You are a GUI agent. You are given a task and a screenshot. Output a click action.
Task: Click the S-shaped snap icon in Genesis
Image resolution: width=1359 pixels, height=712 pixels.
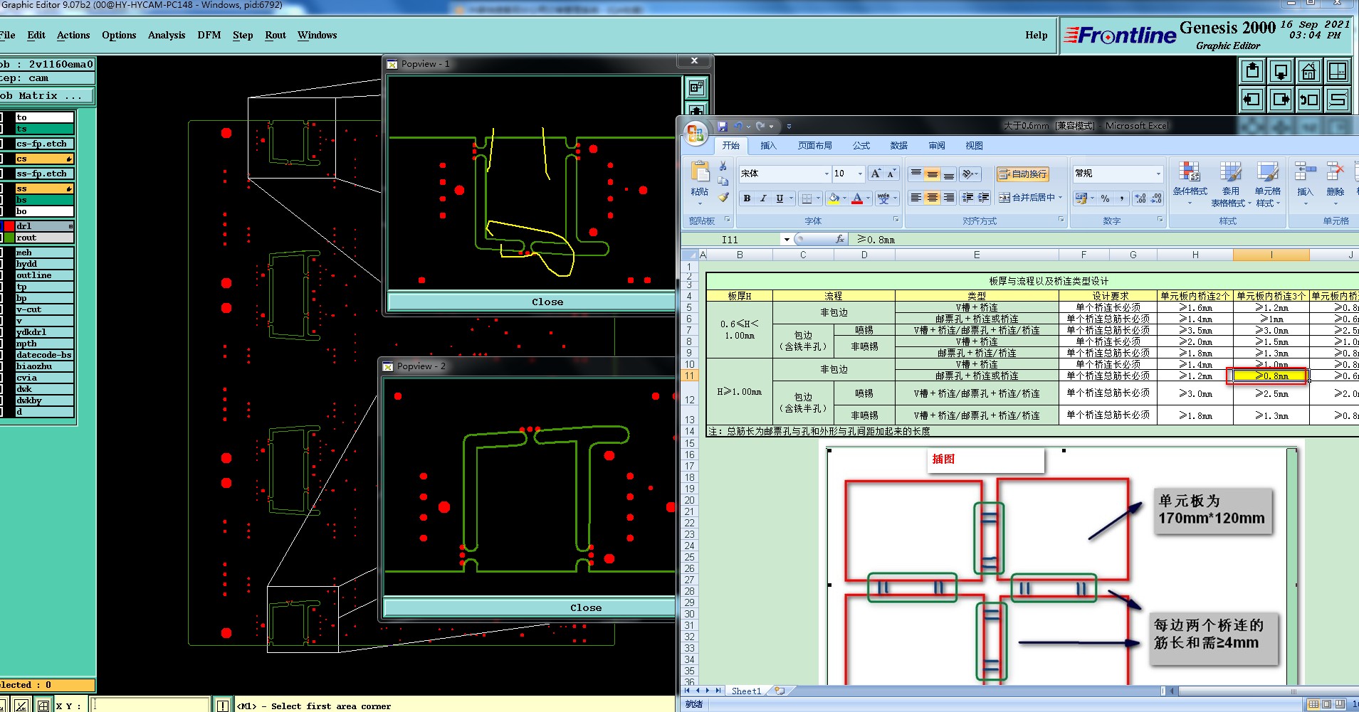coord(1338,100)
